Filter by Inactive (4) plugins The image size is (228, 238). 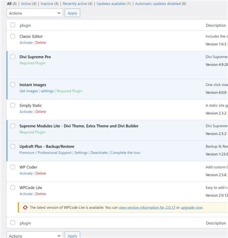(x=49, y=3)
